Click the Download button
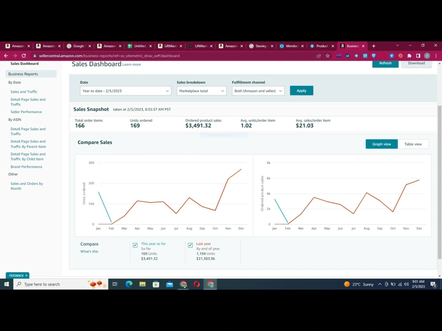 coord(416,63)
